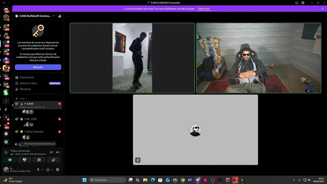Viewport: 327px width, 184px height.
Task: Click Windows search box Rechercher
Action: coord(107,180)
